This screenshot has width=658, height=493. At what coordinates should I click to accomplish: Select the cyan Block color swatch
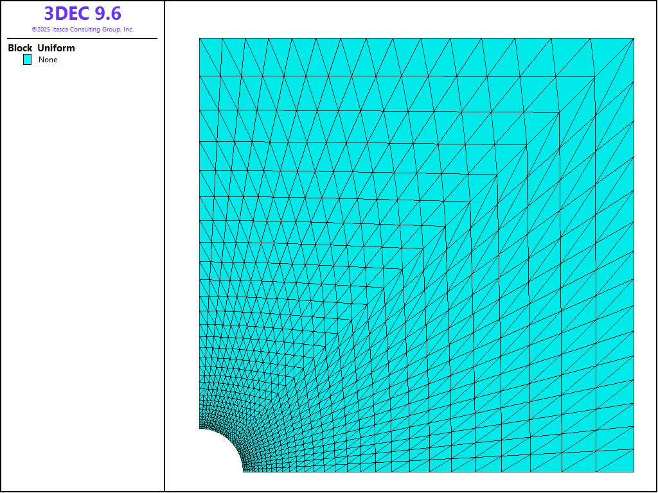point(27,60)
